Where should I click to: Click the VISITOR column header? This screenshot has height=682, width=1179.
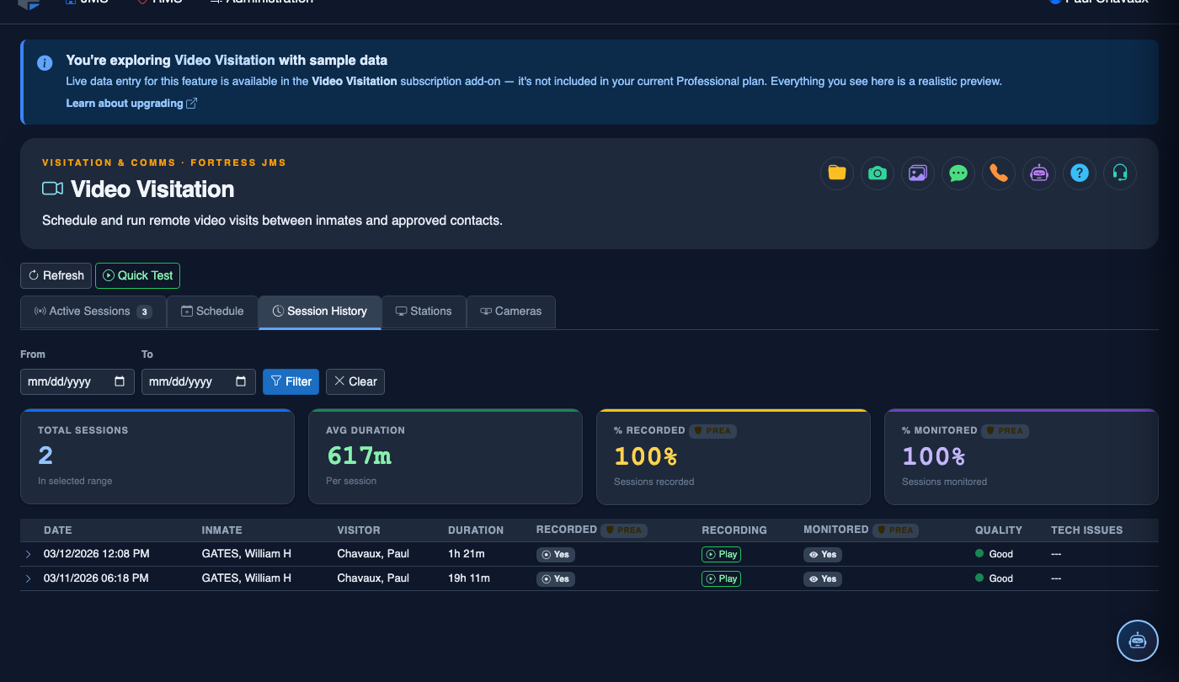tap(359, 530)
